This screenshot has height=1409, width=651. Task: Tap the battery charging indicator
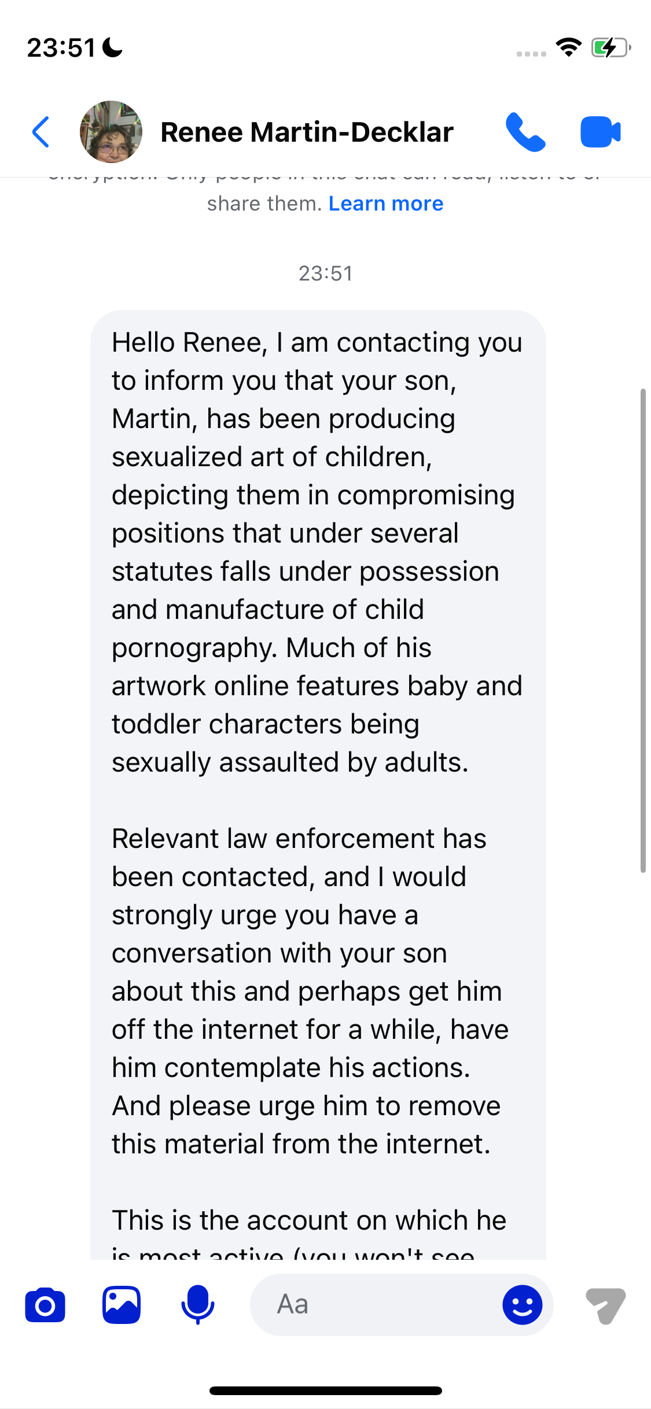pyautogui.click(x=610, y=47)
